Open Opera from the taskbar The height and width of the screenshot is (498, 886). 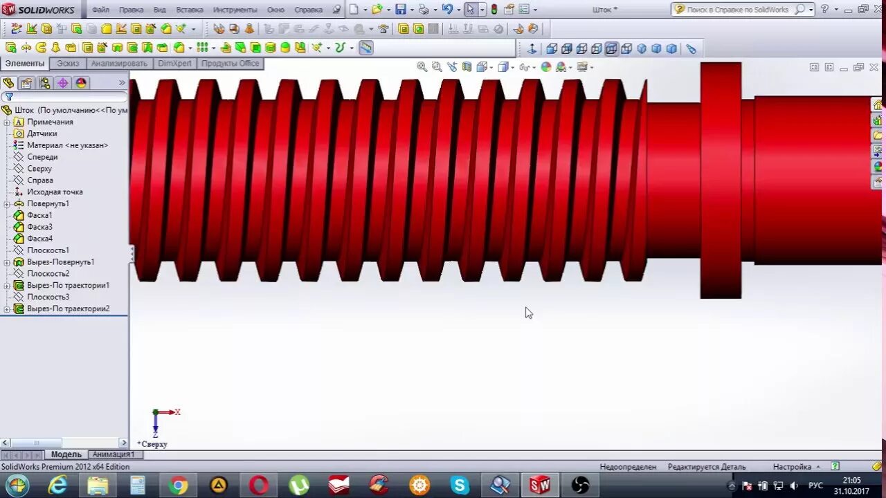(259, 486)
